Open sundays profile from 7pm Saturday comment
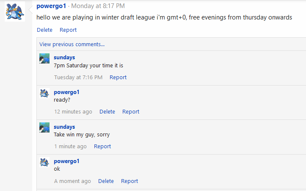306x191 pixels. pos(64,58)
